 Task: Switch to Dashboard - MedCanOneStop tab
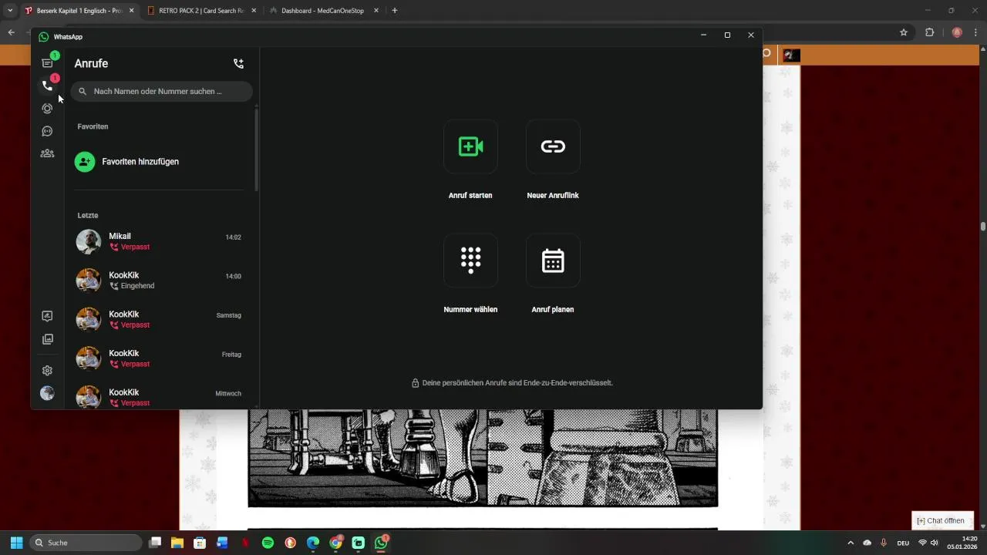click(322, 11)
